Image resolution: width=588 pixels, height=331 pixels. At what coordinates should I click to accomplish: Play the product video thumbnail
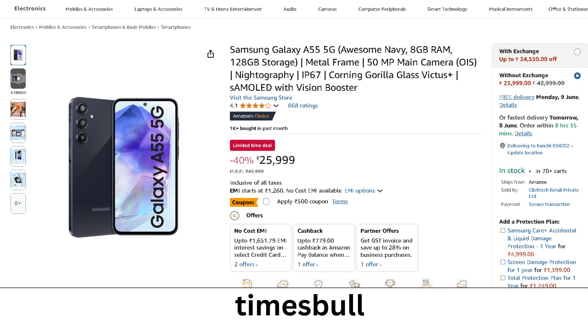[18, 79]
